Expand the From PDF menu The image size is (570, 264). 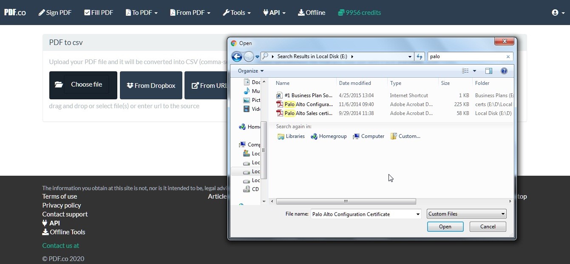click(x=190, y=12)
